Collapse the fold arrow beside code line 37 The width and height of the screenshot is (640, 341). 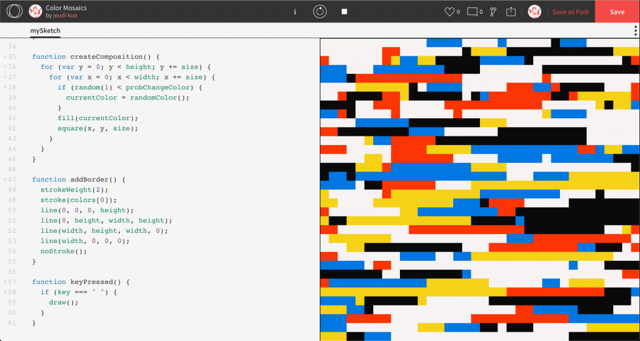[5, 77]
